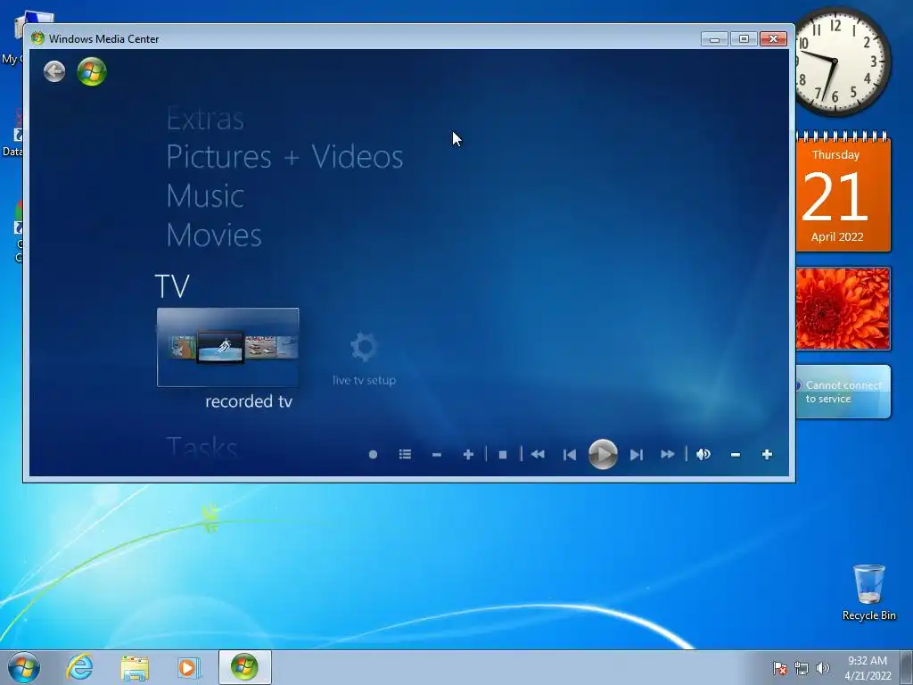Mute audio with the speaker icon
913x685 pixels.
click(x=703, y=454)
